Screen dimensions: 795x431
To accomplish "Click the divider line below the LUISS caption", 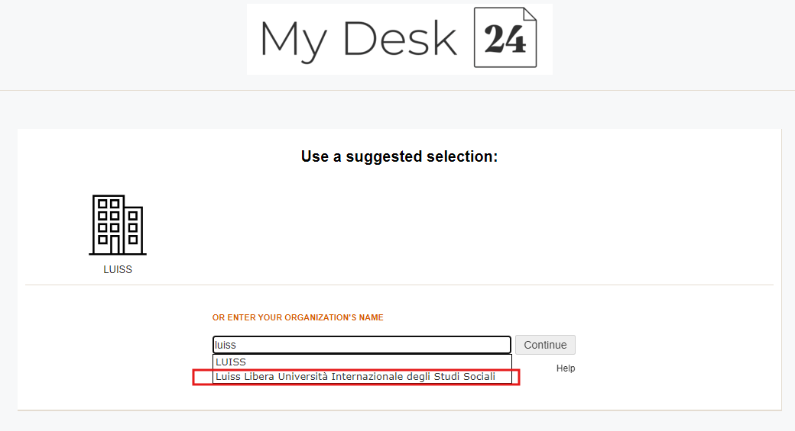I will click(399, 285).
